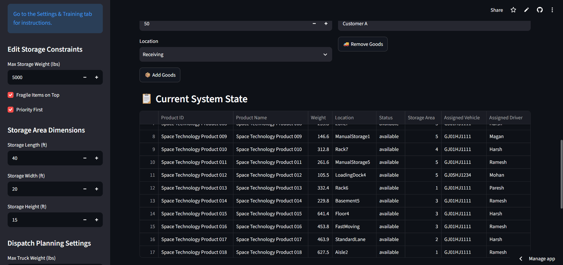Click the Remove Goods button
563x265 pixels.
click(363, 44)
